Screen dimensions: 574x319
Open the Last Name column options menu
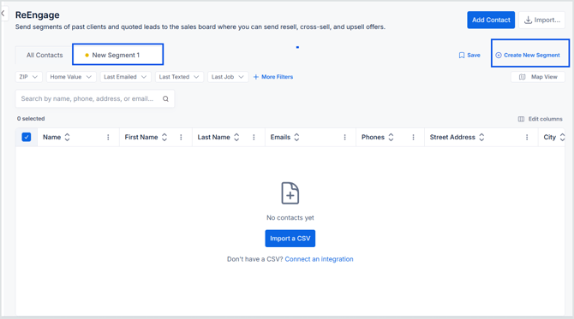point(254,137)
